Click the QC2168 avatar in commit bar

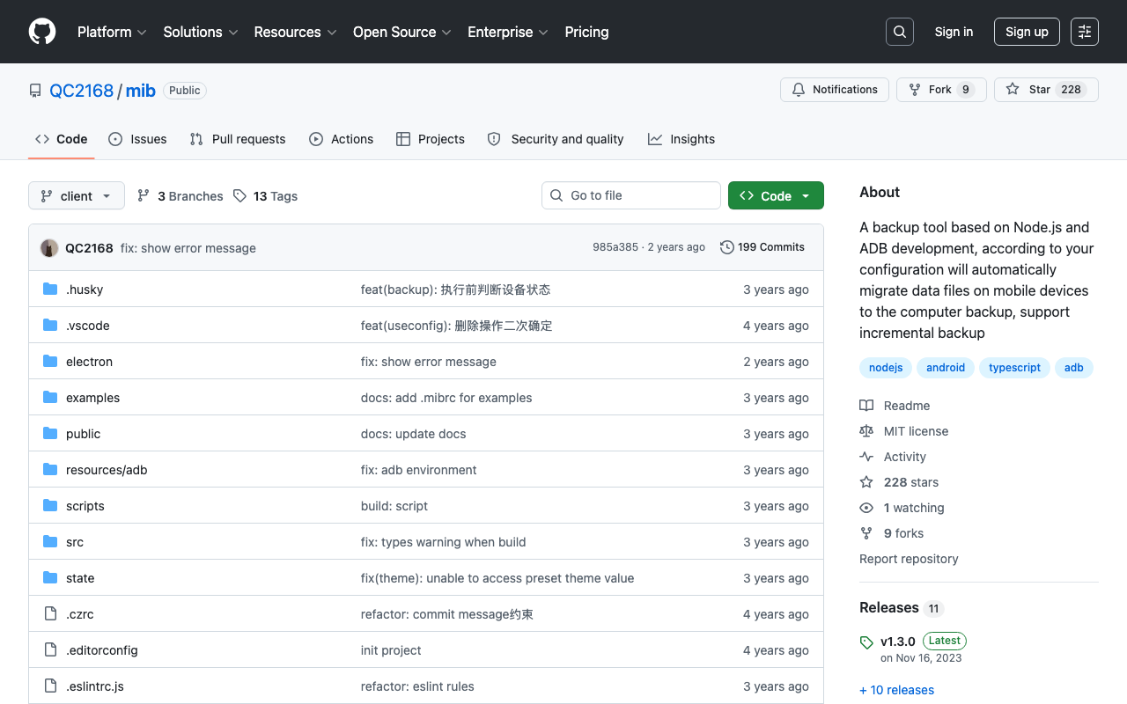click(x=49, y=248)
